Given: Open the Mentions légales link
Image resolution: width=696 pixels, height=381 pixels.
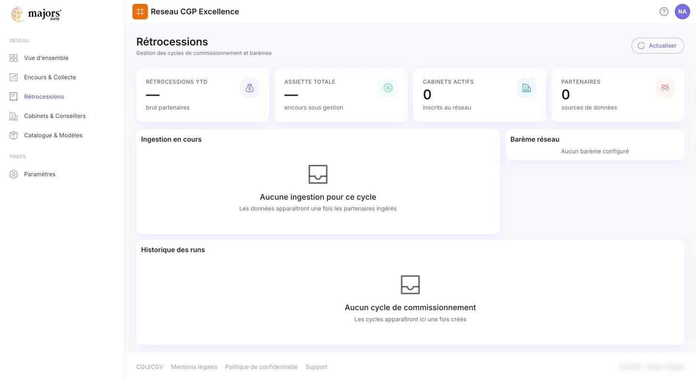Looking at the screenshot, I should point(194,367).
